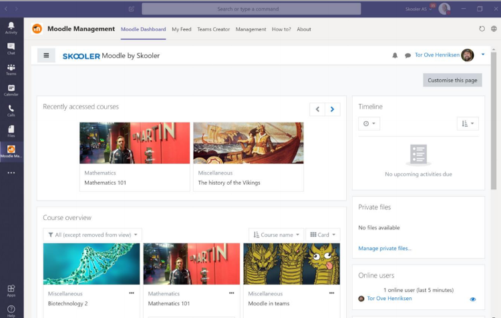Select Moodle Management app in sidebar
Viewport: 501px width, 318px height.
click(11, 151)
